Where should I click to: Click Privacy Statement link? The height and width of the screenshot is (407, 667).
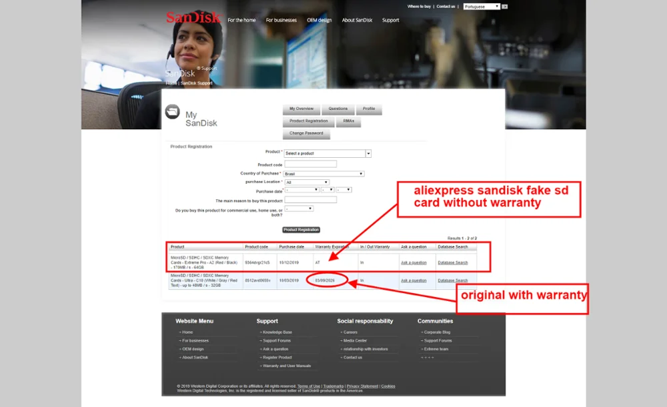[x=362, y=386]
